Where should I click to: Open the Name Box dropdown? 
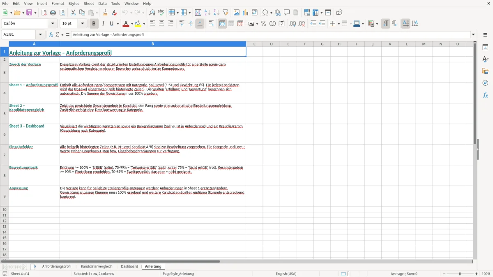pyautogui.click(x=41, y=35)
